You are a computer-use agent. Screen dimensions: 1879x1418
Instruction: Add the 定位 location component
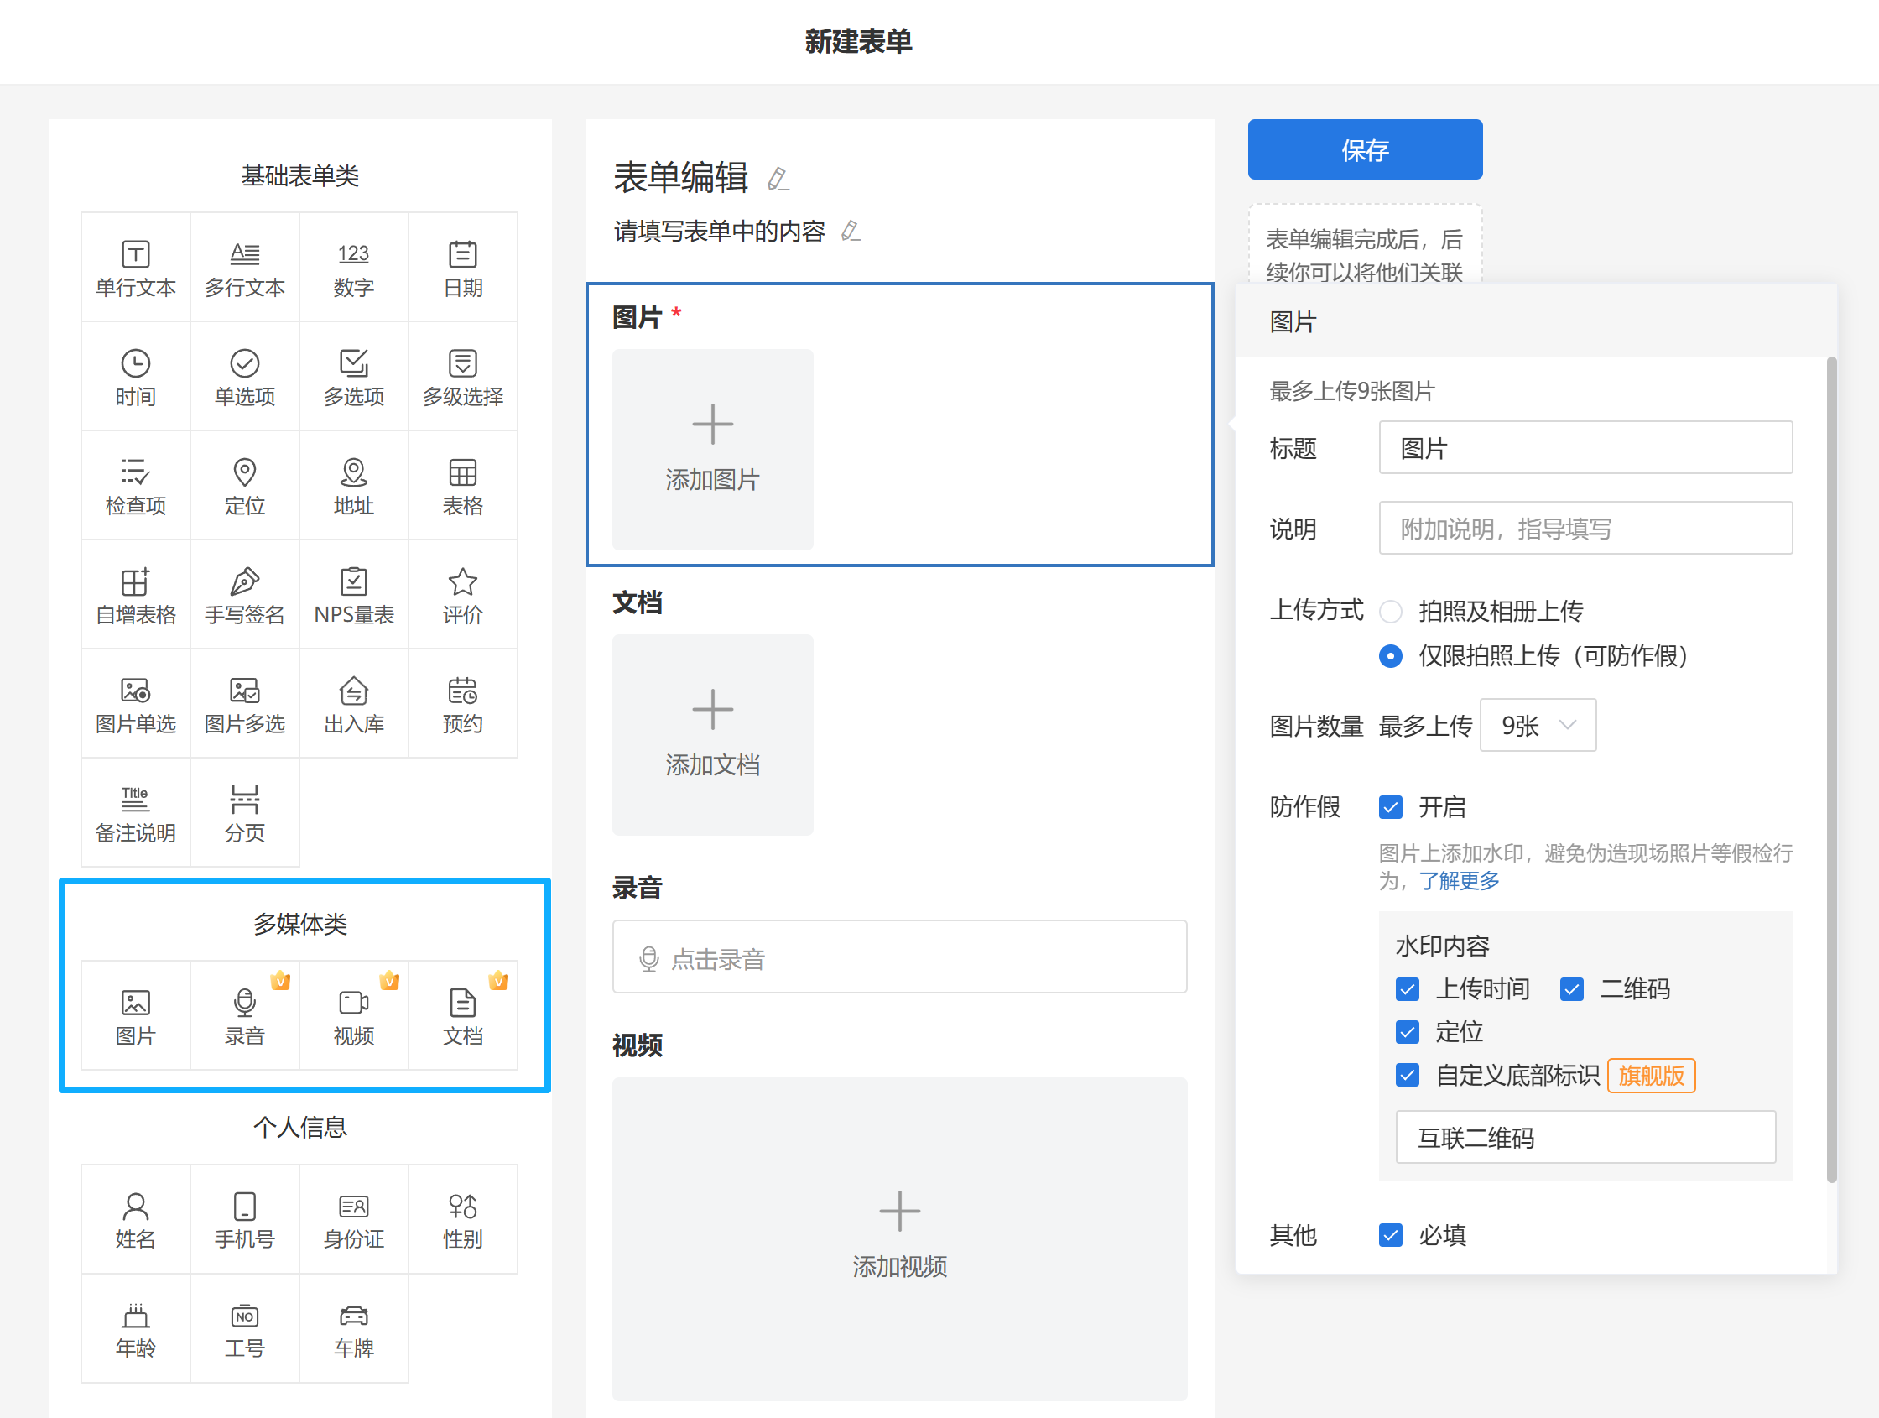pos(245,486)
